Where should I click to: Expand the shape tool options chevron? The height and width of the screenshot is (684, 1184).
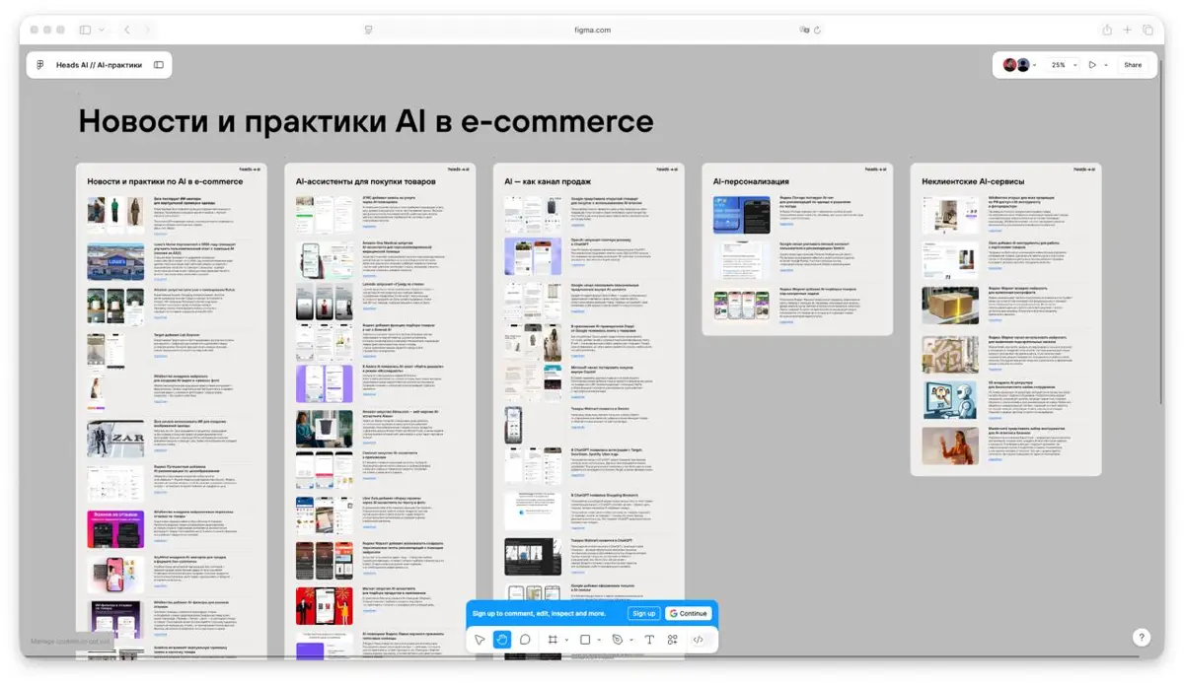tap(599, 639)
